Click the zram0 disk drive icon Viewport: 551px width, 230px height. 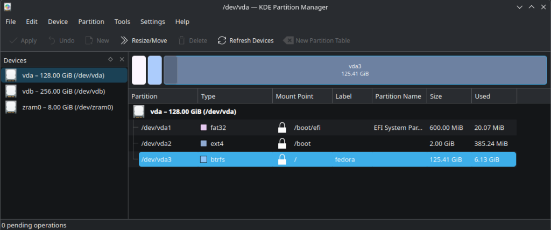coord(11,107)
